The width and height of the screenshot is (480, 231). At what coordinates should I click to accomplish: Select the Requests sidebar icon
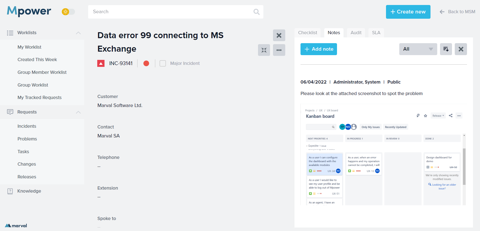[x=10, y=112]
